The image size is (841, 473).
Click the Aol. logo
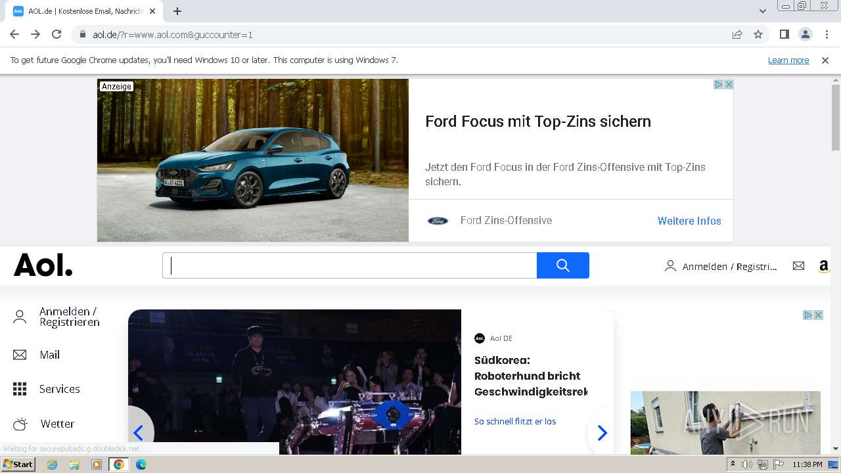(x=43, y=265)
